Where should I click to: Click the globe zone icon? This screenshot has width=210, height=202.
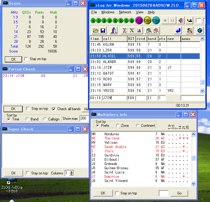click(x=200, y=31)
